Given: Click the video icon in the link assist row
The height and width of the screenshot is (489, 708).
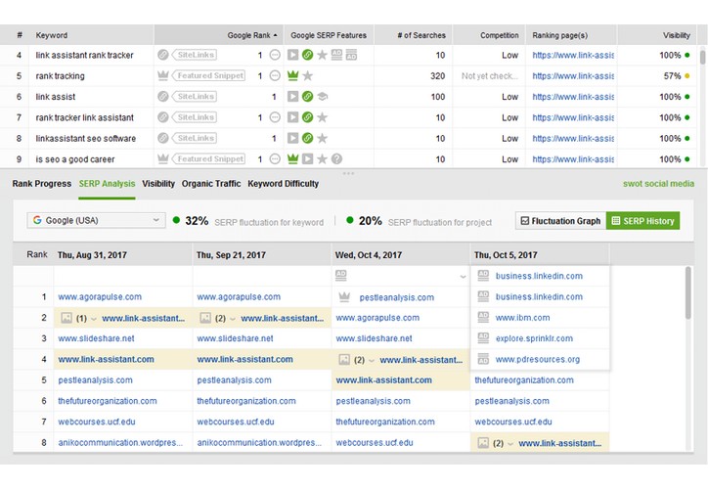Looking at the screenshot, I should [292, 97].
